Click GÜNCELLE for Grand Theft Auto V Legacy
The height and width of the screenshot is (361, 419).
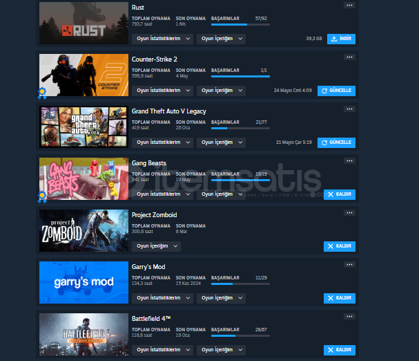pyautogui.click(x=336, y=142)
